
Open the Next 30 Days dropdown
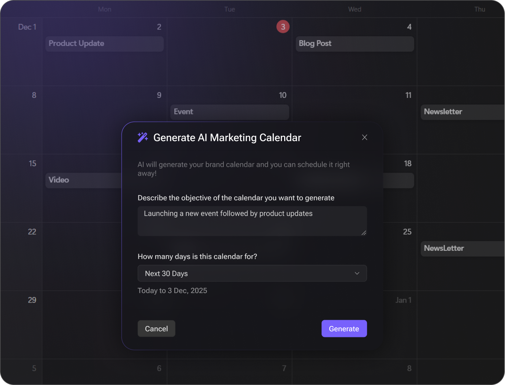252,274
